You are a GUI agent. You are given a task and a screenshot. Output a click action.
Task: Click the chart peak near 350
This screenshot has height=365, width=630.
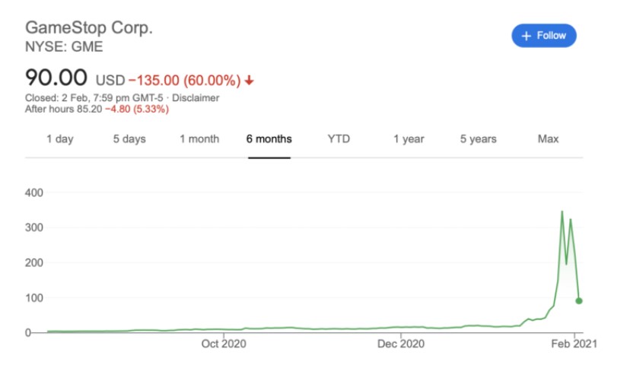pyautogui.click(x=562, y=212)
